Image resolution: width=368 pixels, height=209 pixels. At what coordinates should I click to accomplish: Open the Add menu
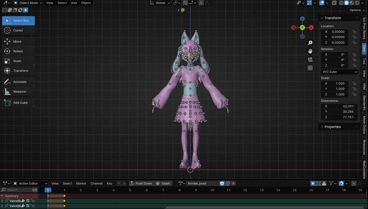(74, 3)
